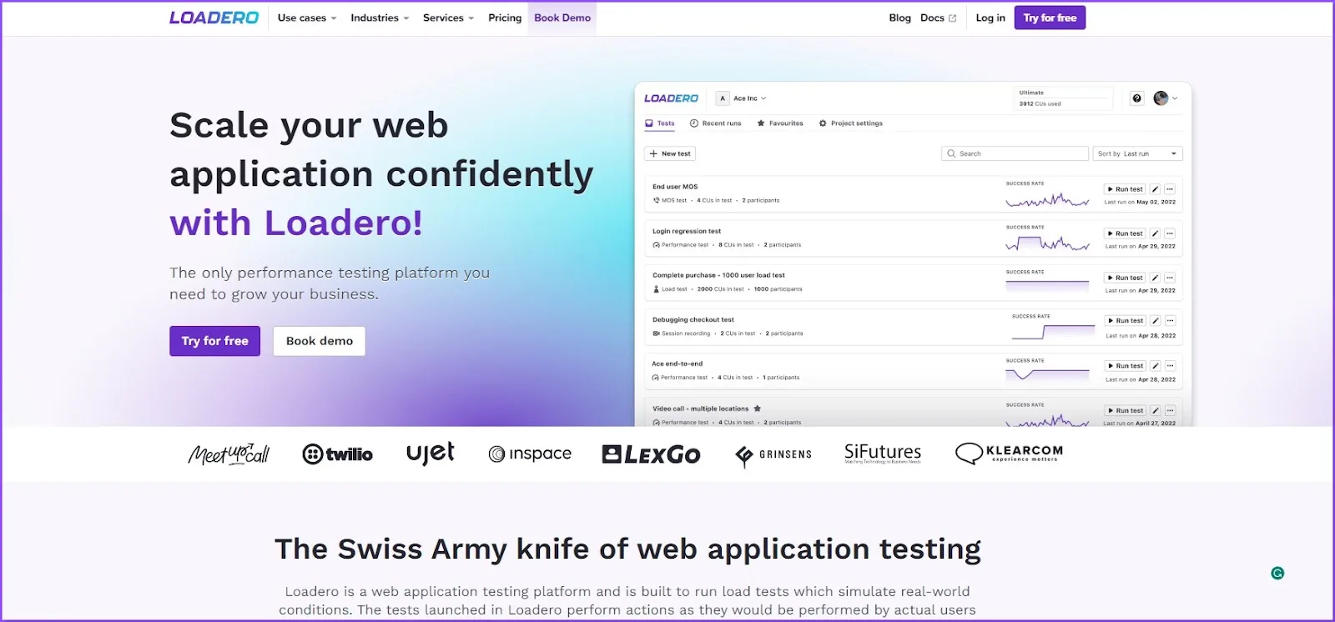This screenshot has height=622, width=1335.
Task: Open the Grammarly floating icon
Action: pyautogui.click(x=1277, y=573)
